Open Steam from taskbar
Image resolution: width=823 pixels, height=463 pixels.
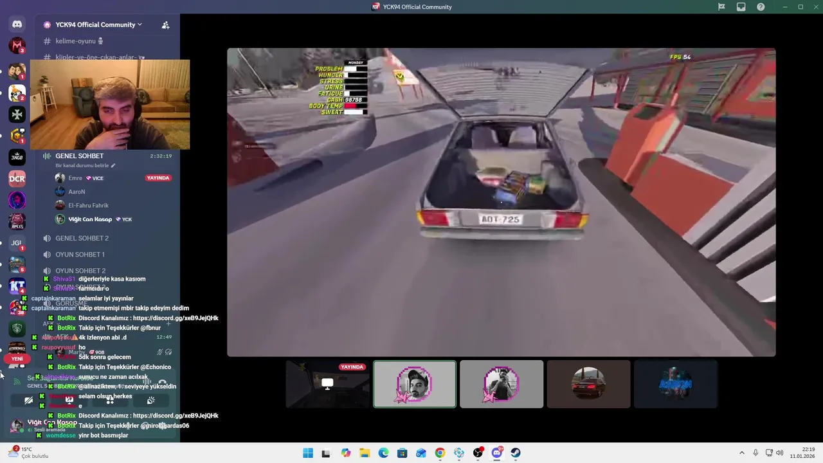(x=516, y=453)
